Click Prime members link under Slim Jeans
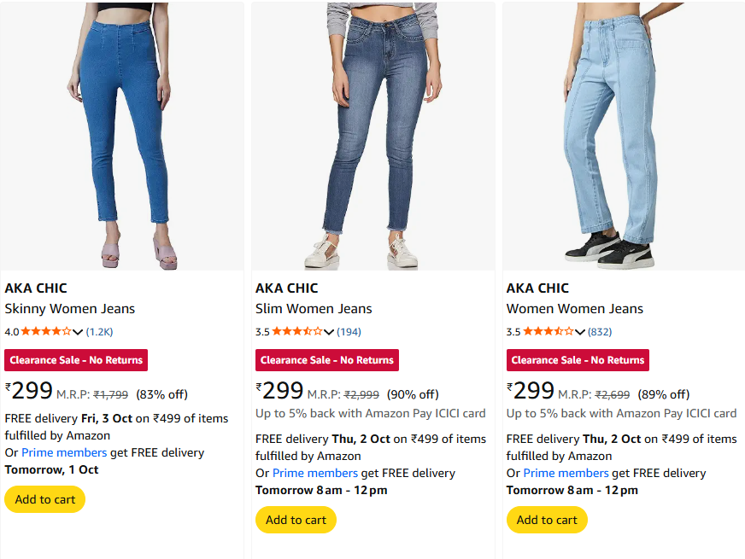 [x=315, y=473]
